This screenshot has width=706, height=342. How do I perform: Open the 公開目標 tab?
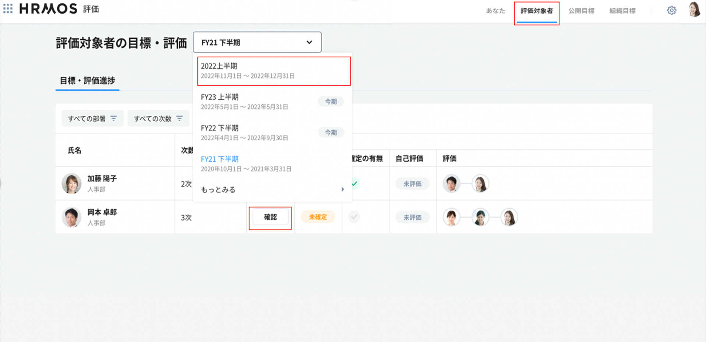pos(581,11)
